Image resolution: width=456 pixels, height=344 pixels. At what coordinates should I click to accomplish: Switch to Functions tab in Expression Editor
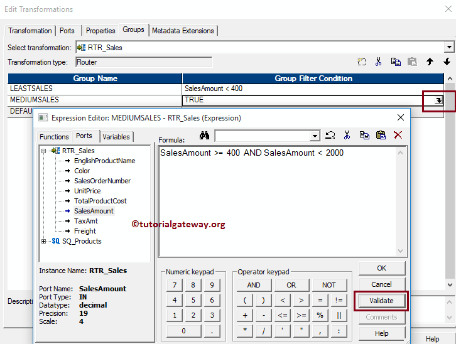54,137
